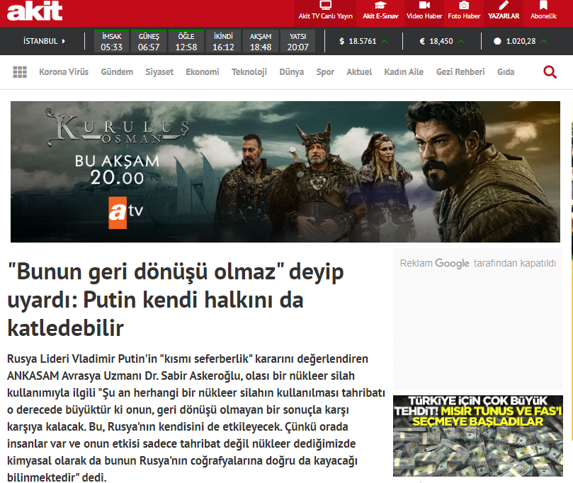
Task: Click the akit logo
Action: coord(35,12)
